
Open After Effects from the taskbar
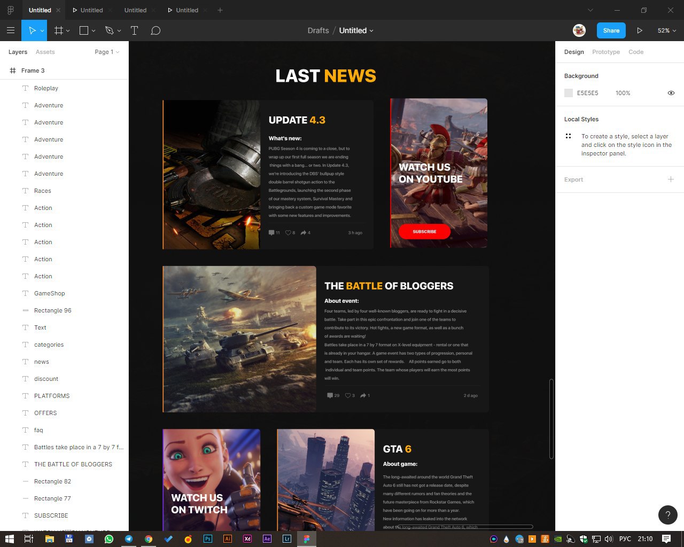(267, 539)
